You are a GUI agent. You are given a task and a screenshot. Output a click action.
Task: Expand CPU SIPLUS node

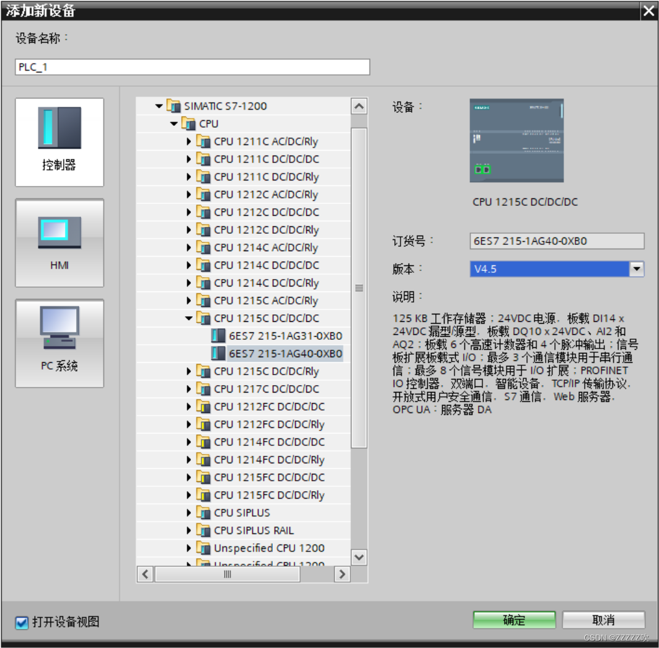coord(188,513)
